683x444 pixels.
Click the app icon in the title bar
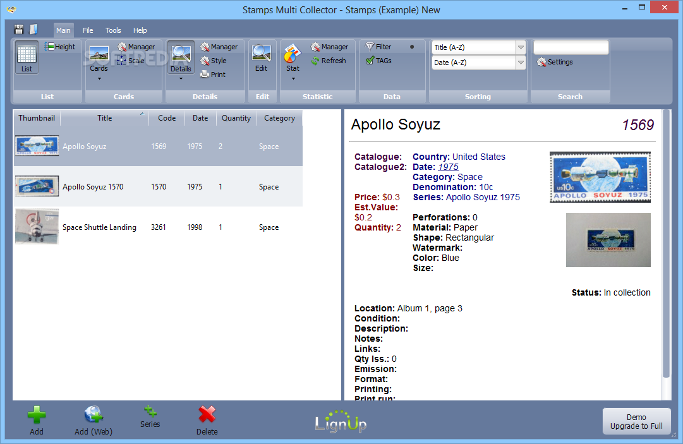[x=12, y=9]
